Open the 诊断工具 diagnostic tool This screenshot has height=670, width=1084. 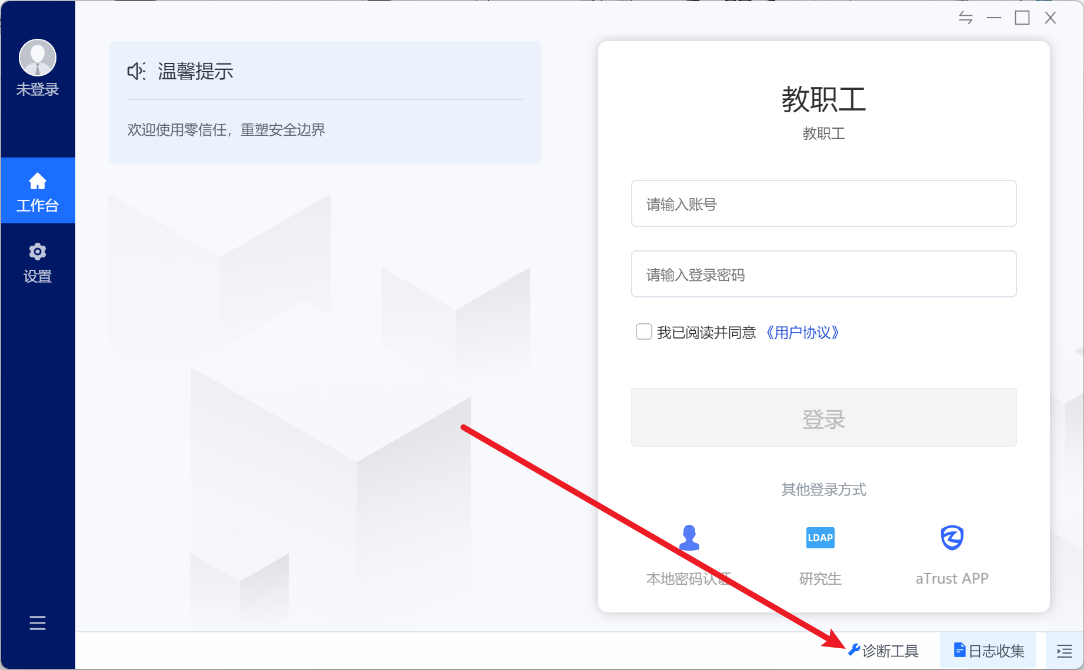pos(883,651)
